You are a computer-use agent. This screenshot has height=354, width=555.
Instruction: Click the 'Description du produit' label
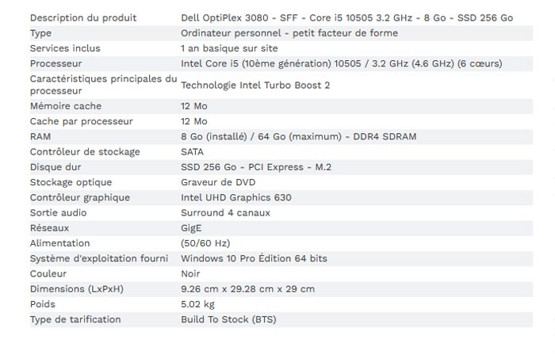(x=83, y=18)
